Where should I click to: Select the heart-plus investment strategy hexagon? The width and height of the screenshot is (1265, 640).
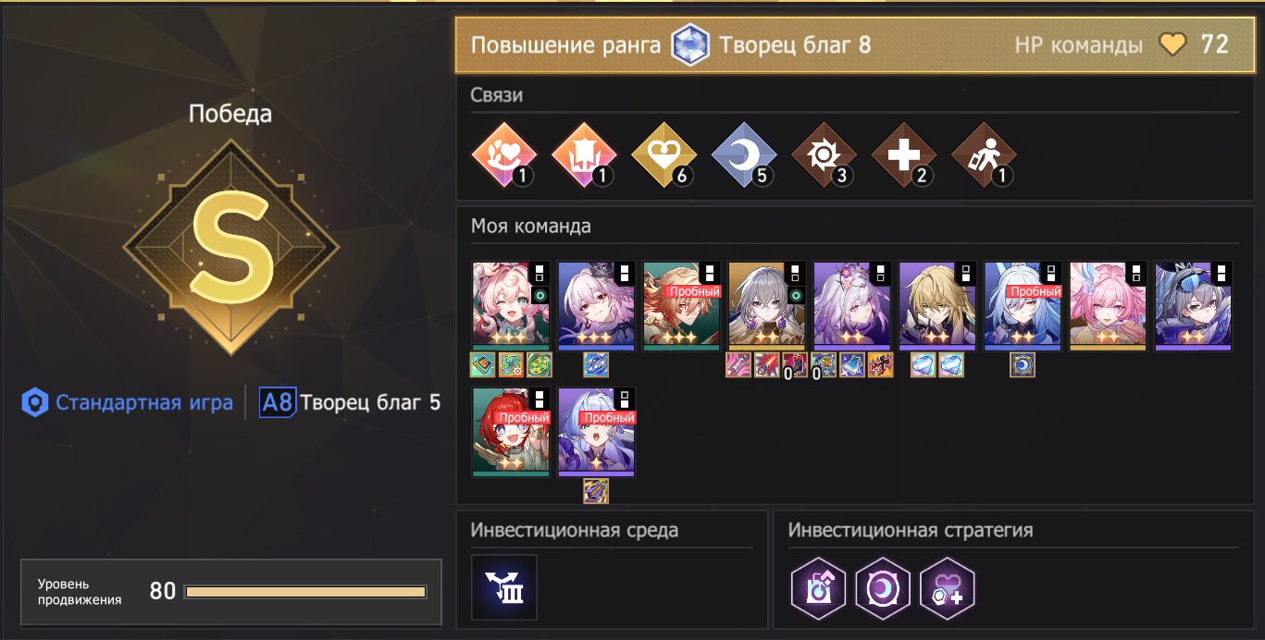tap(947, 588)
